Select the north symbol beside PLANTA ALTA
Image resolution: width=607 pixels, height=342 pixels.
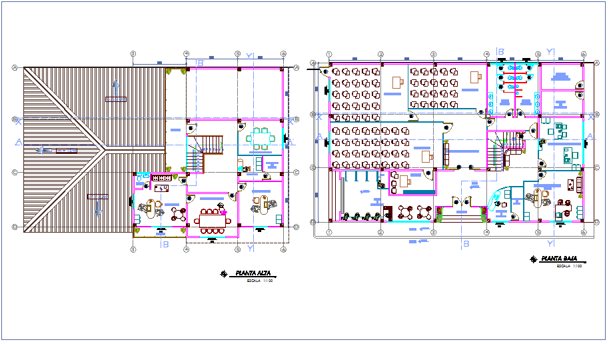pos(224,273)
